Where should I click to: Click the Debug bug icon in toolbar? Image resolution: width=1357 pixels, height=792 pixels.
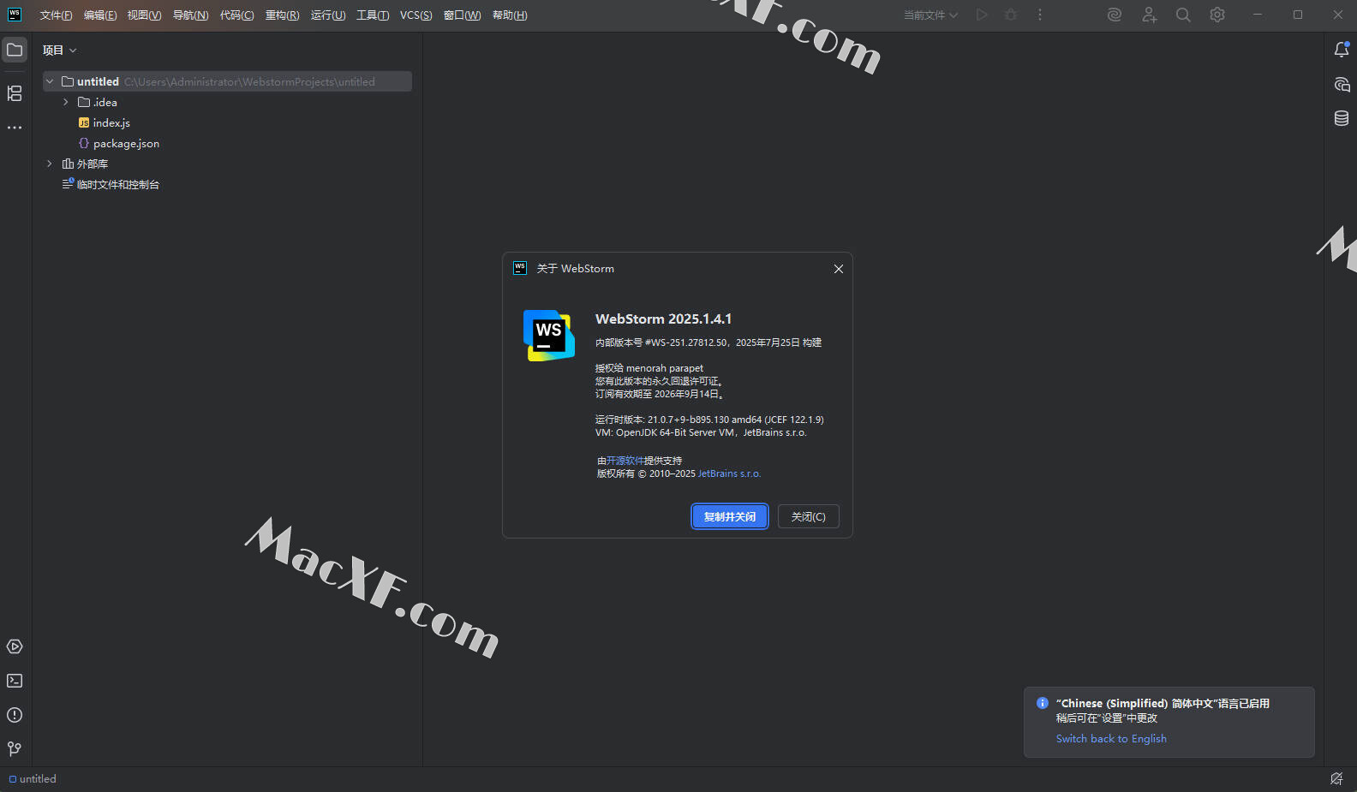1011,15
